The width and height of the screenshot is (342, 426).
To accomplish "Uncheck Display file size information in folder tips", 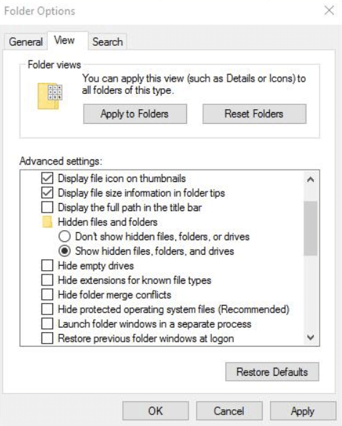I will pyautogui.click(x=47, y=193).
